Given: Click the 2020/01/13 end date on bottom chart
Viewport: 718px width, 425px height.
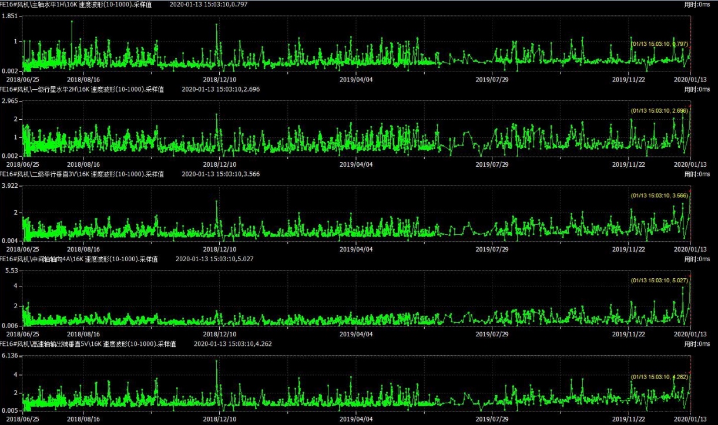Looking at the screenshot, I should point(690,419).
